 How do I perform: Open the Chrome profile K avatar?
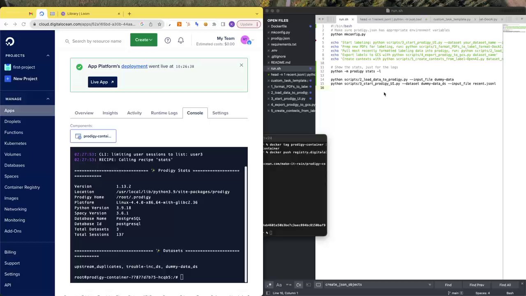(x=232, y=24)
